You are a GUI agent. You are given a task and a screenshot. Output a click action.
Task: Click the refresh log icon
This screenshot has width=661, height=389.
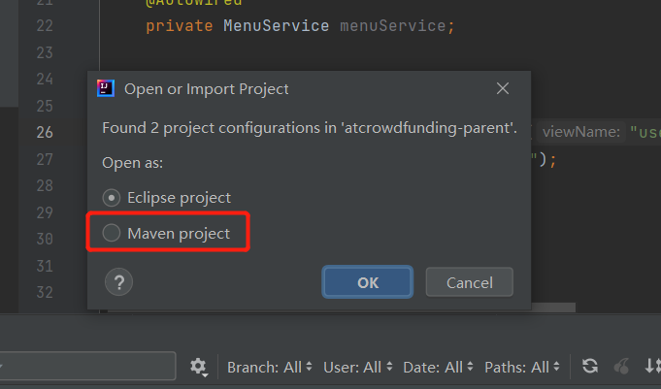[x=589, y=367]
